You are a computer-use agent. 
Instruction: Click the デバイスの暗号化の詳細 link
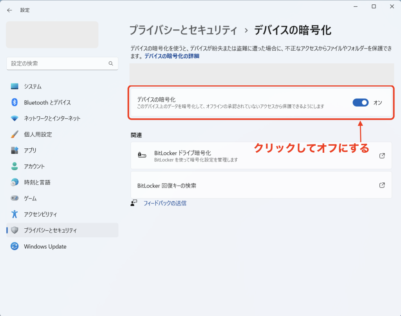coord(172,56)
